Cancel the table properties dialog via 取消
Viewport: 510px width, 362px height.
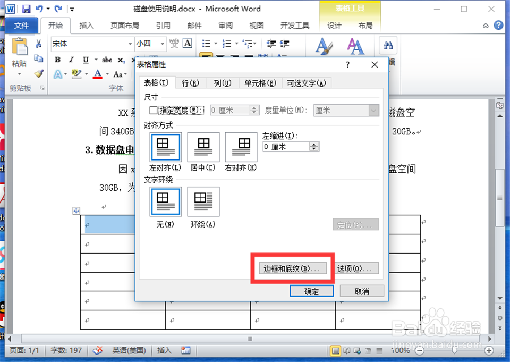point(362,291)
